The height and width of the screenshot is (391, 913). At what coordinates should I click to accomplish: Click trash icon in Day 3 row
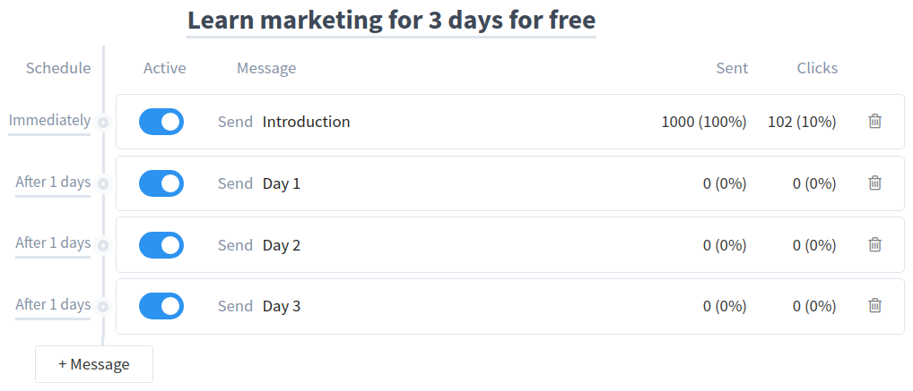(x=875, y=306)
